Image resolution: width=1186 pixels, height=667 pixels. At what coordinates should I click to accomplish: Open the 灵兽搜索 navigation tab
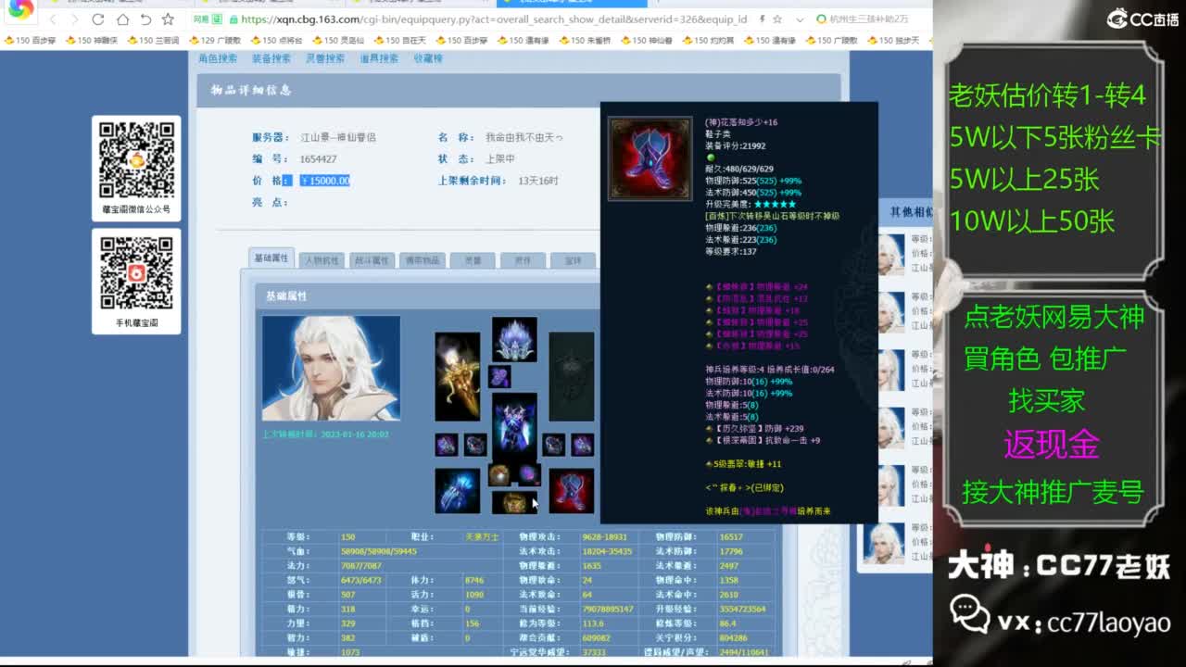coord(325,58)
